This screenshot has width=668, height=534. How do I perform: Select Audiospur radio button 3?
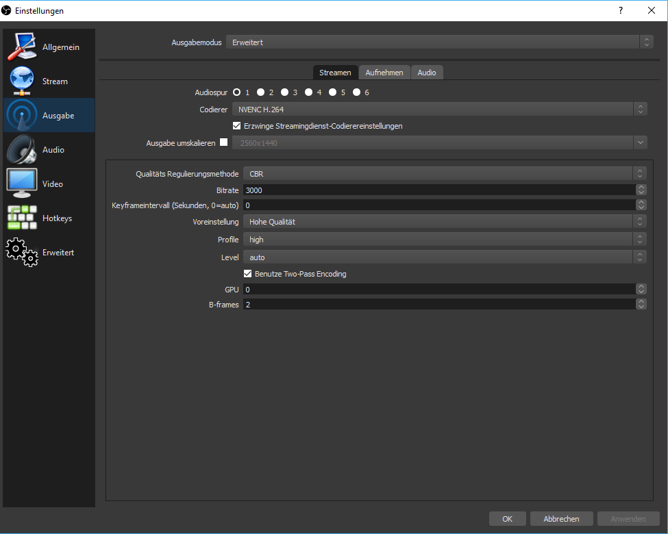284,92
